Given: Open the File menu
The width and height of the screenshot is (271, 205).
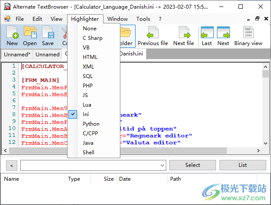Looking at the screenshot, I should [19, 19].
